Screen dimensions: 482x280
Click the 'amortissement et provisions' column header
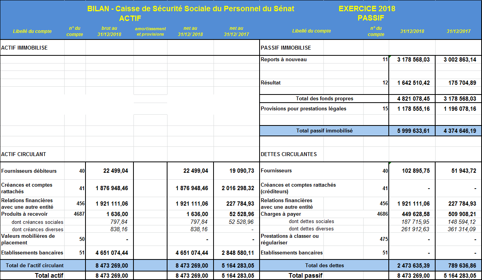(x=150, y=31)
